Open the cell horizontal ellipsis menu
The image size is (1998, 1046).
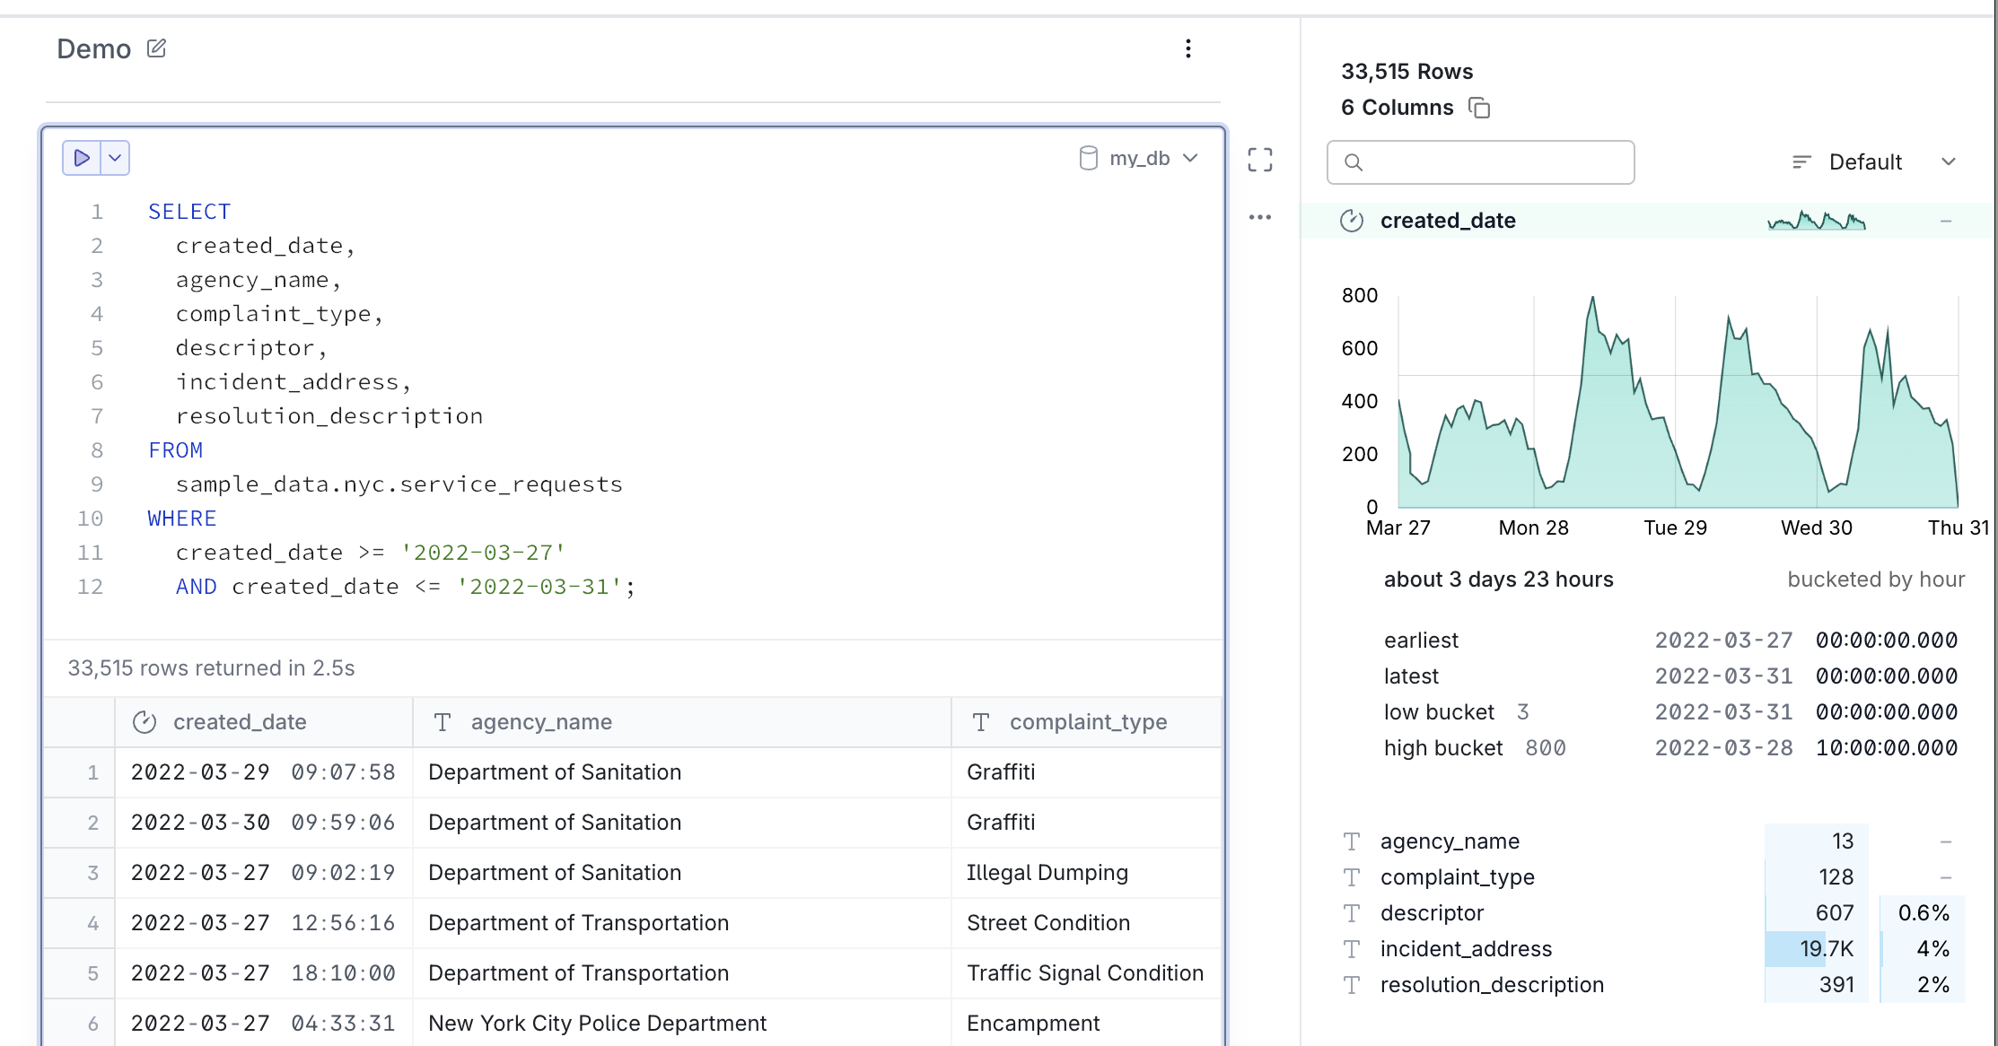click(1260, 217)
